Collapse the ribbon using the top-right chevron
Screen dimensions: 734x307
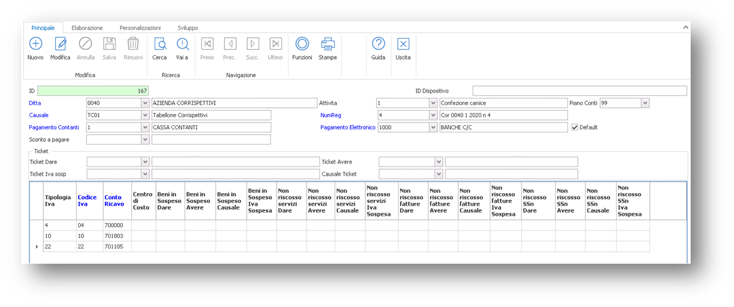tap(684, 28)
